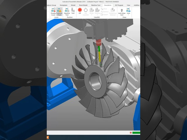Screen dimensions: 187x140
Task: Open the ViewMill Shading dropdown
Action: 97,11
